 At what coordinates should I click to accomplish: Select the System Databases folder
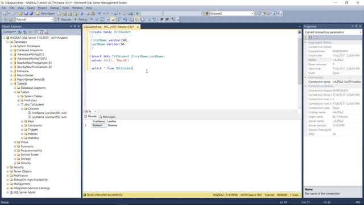tap(28, 46)
